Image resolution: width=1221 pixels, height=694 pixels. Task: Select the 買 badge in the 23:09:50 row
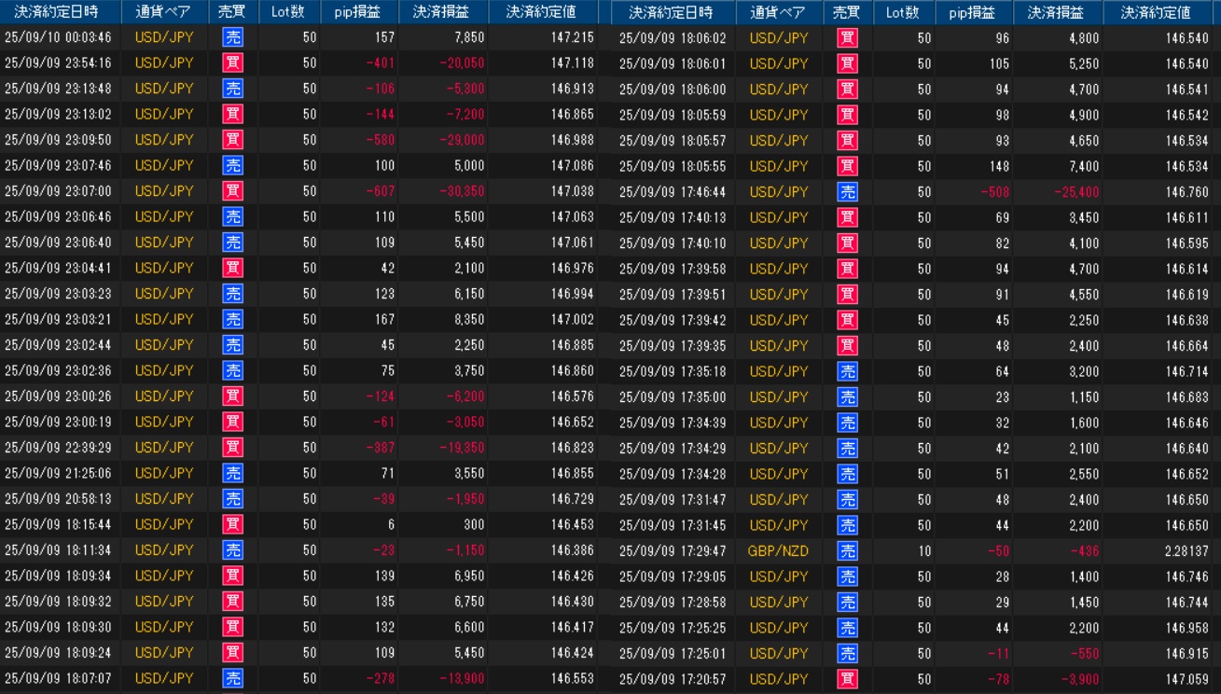232,140
